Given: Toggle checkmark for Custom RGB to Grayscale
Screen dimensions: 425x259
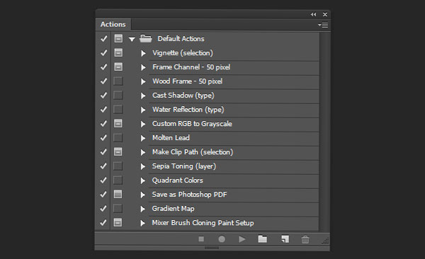Looking at the screenshot, I should (x=103, y=124).
